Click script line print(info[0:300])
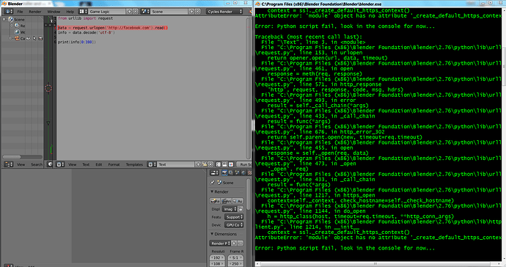Image resolution: width=506 pixels, height=267 pixels. click(x=77, y=42)
